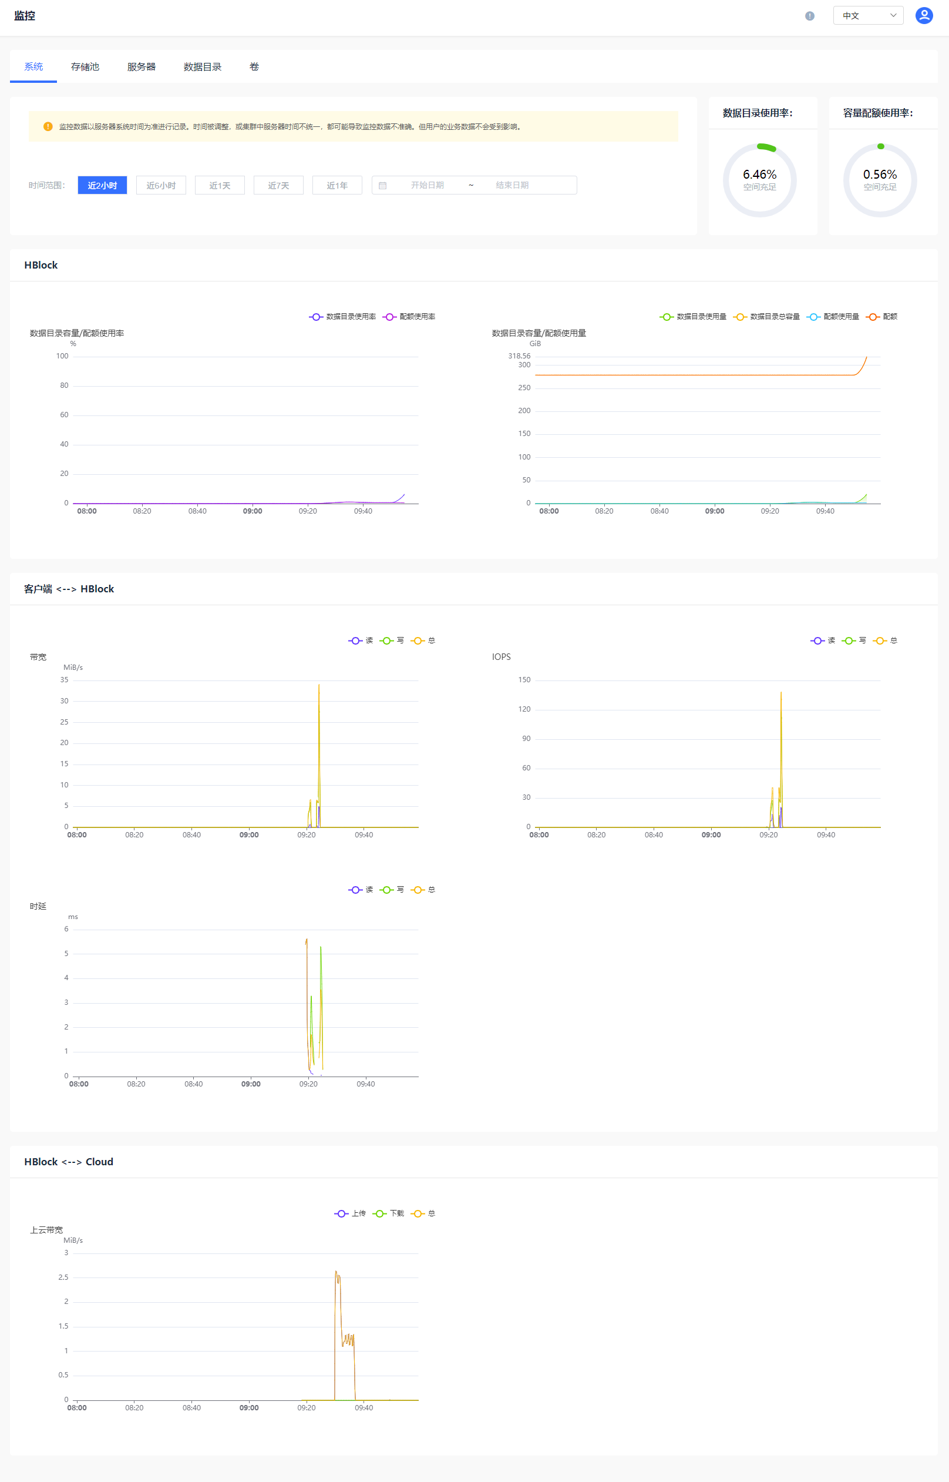
Task: Click the 近2小时 time range button
Action: click(102, 186)
